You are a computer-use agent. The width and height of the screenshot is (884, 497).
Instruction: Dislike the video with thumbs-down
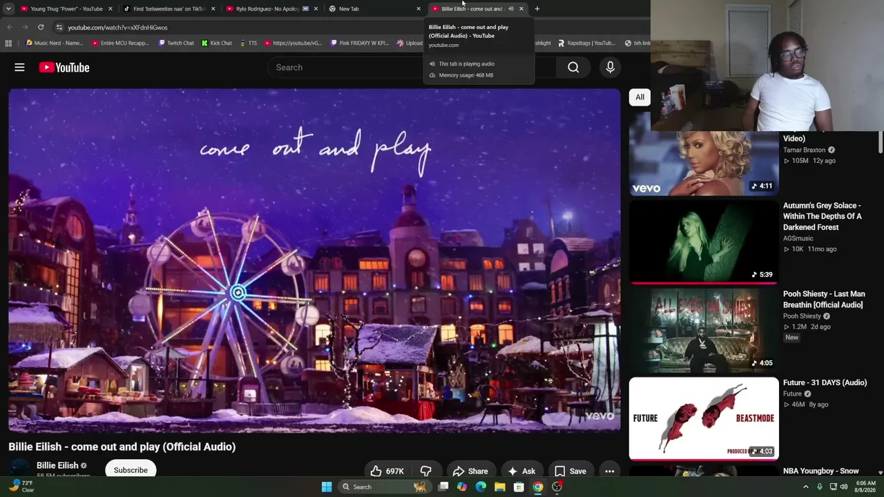(426, 471)
